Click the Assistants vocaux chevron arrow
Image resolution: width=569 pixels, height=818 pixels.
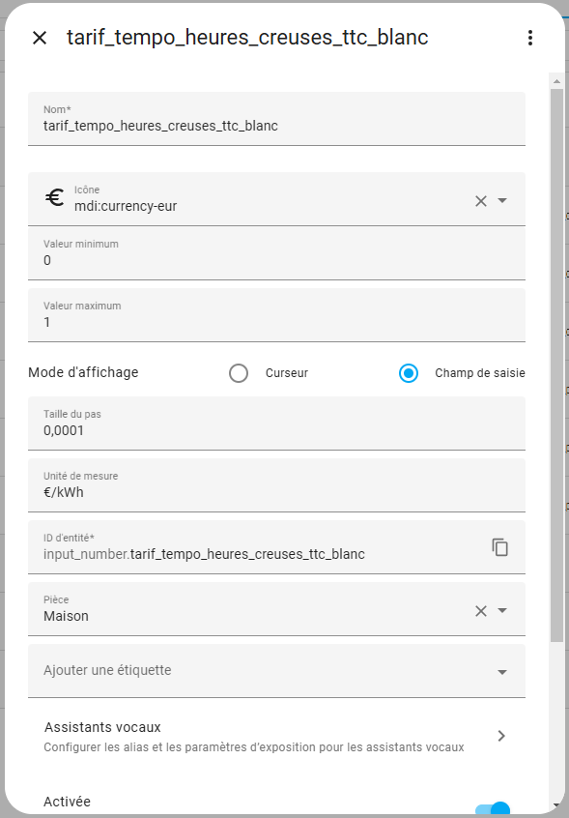[501, 736]
